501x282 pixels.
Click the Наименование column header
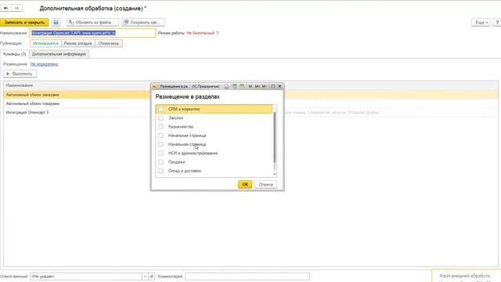(20, 85)
